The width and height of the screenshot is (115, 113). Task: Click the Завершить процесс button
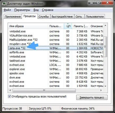[x=92, y=97]
